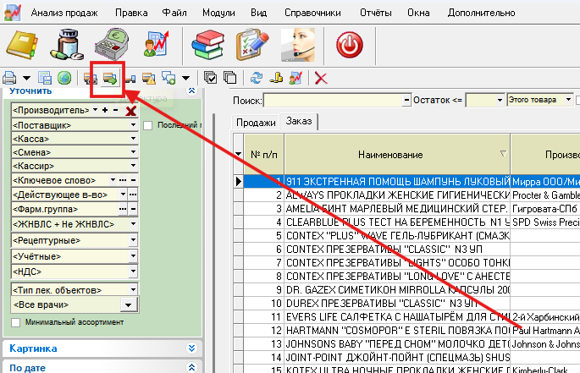The image size is (580, 373).
Task: Collapse the По дате panel
Action: [x=191, y=367]
